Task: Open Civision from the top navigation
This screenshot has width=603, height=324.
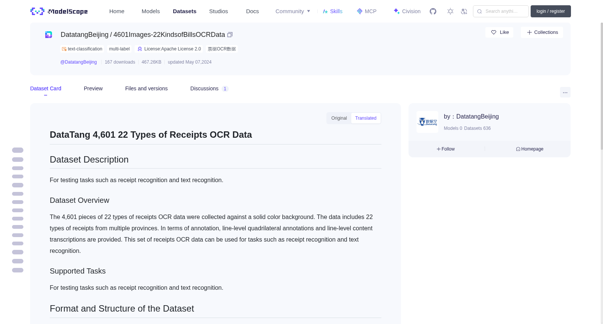Action: click(407, 11)
